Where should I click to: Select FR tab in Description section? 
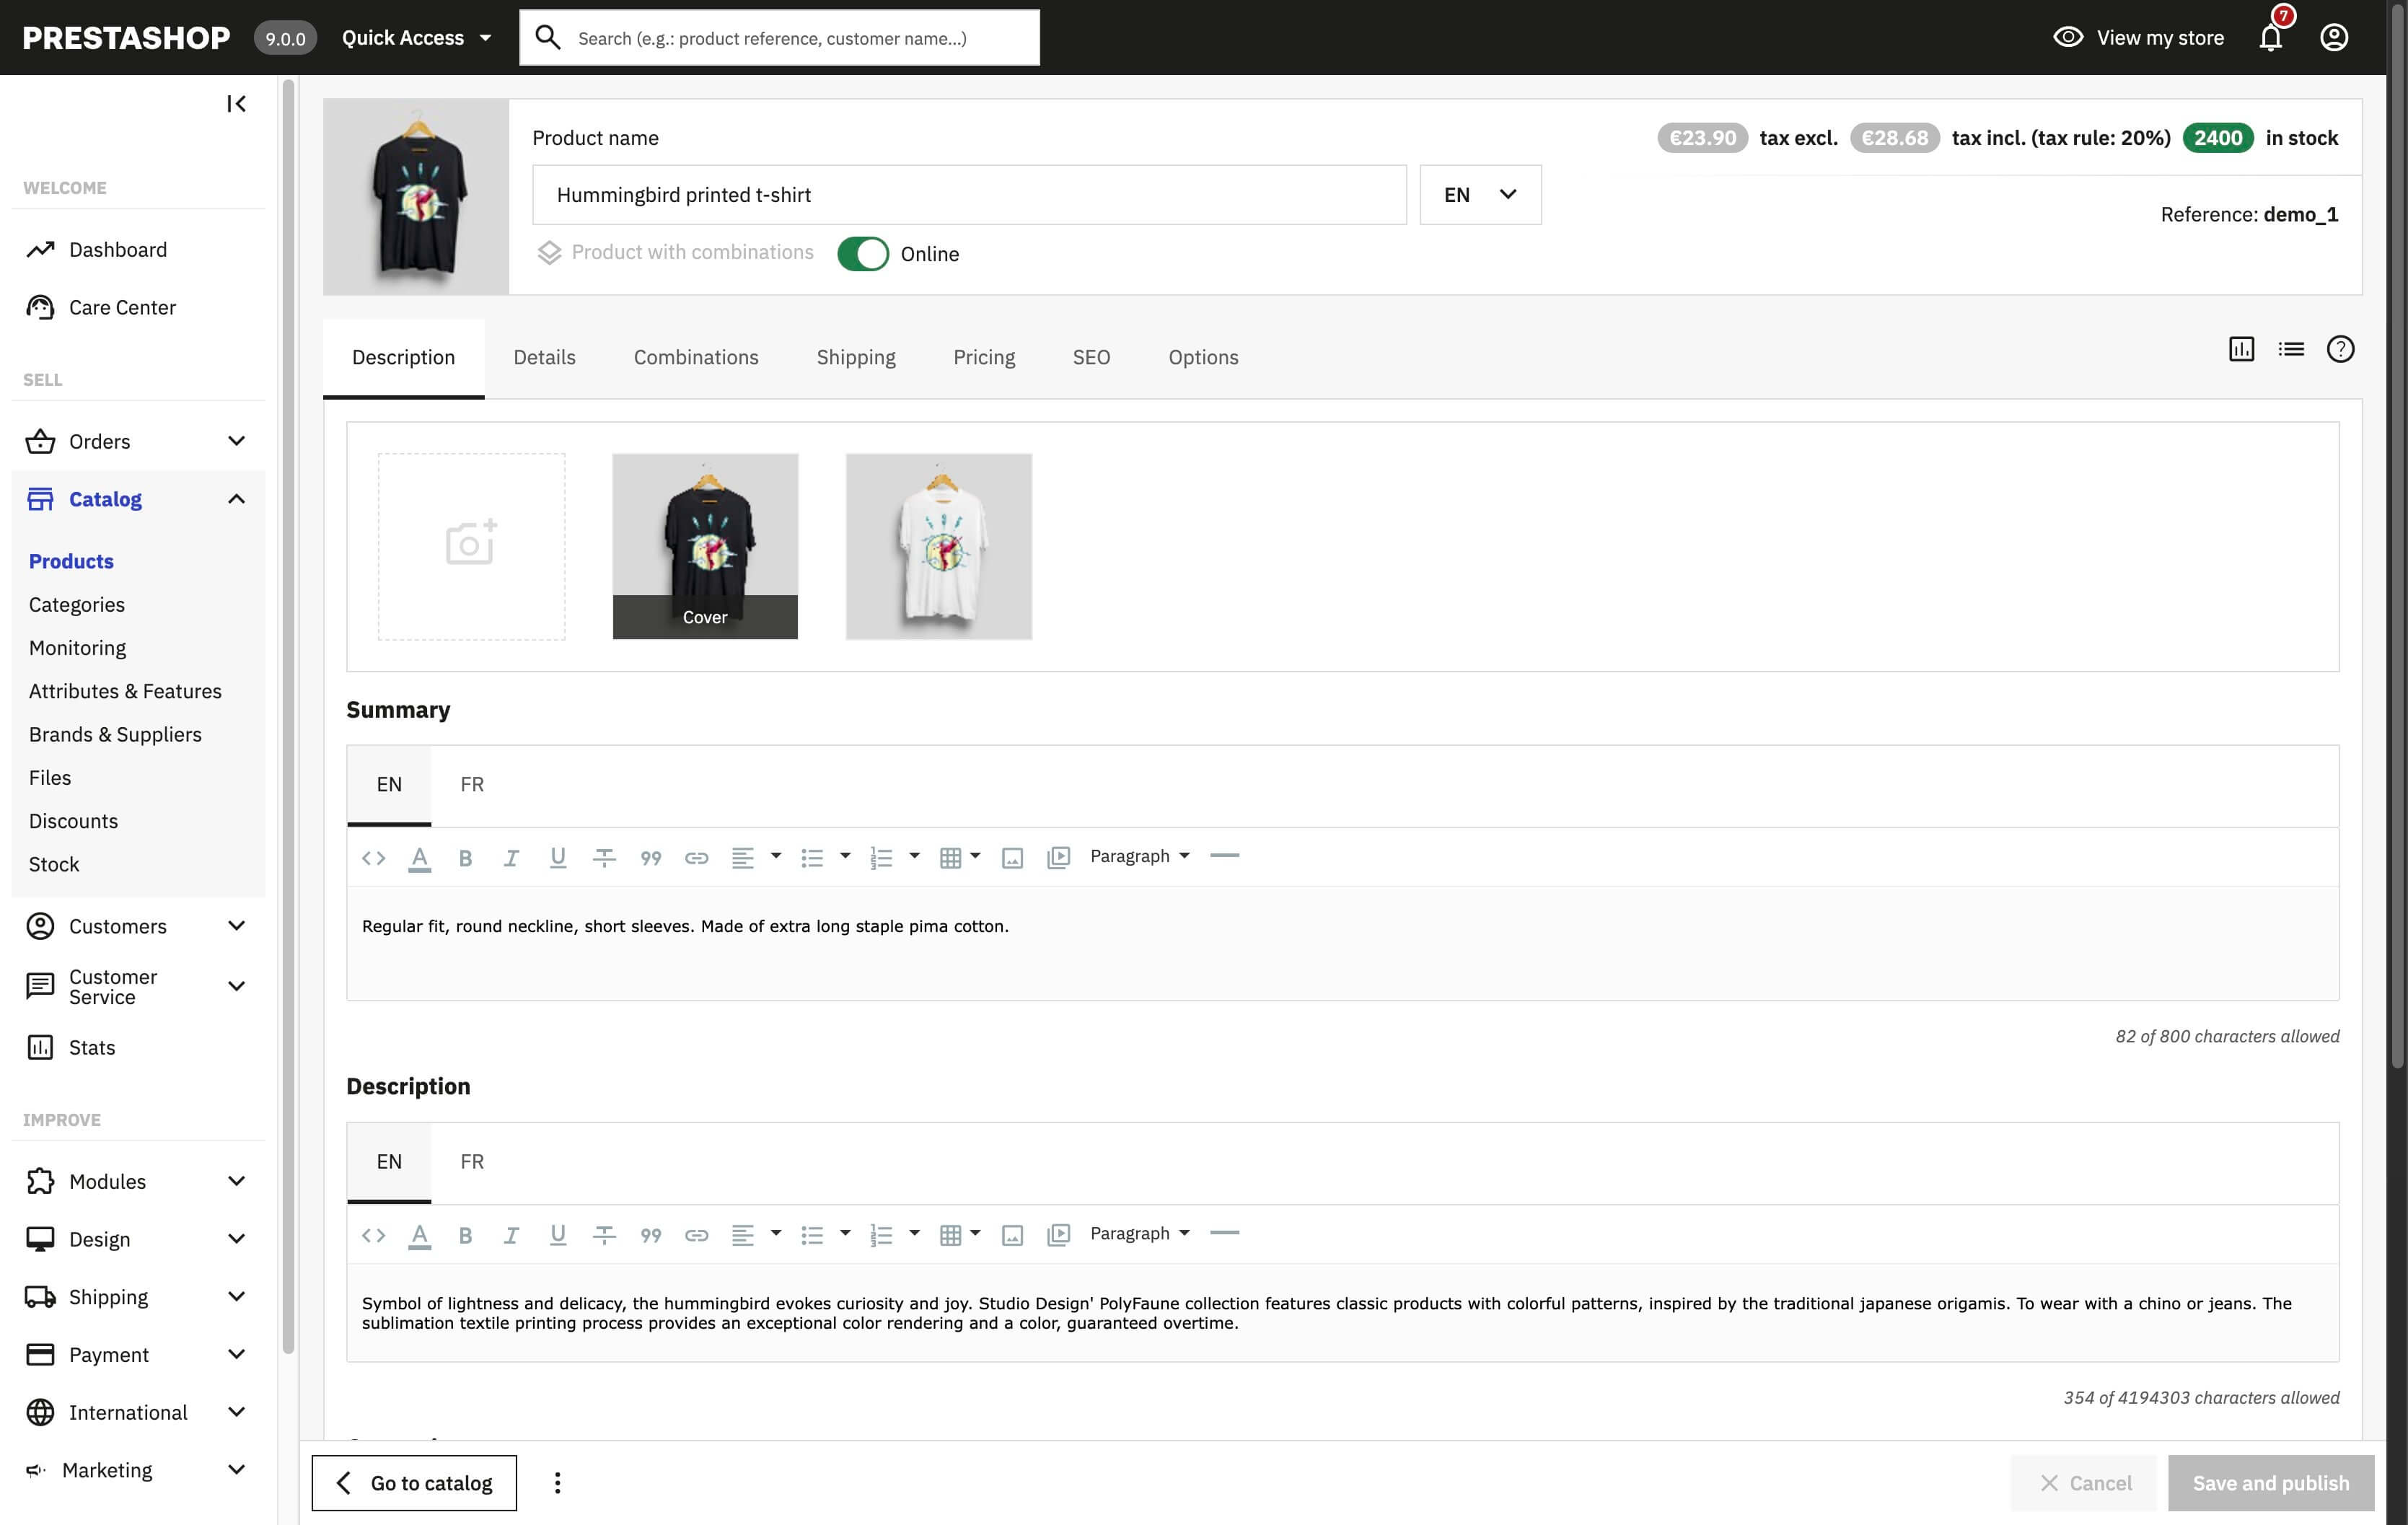[472, 1162]
